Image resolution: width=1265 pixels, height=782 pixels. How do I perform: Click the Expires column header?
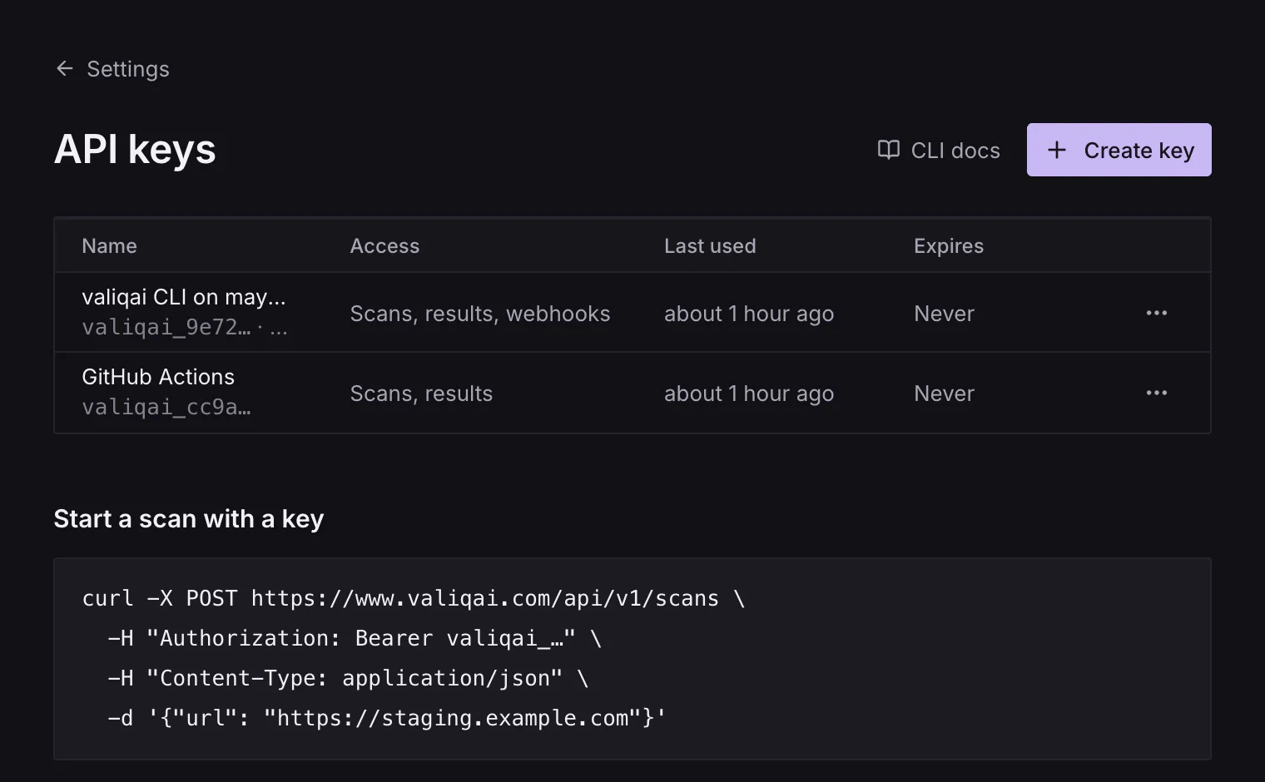949,245
